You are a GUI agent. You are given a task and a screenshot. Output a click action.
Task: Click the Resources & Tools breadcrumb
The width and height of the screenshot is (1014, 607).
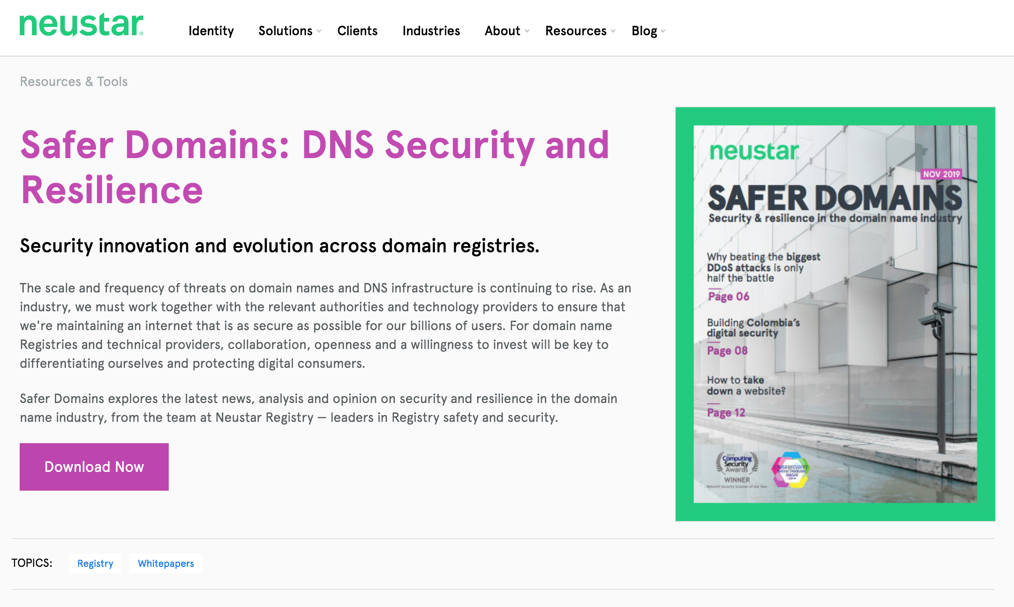point(74,81)
